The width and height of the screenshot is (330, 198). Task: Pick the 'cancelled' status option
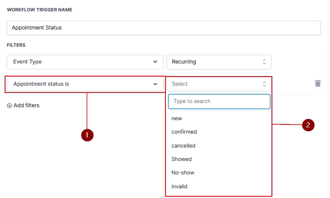tap(184, 145)
